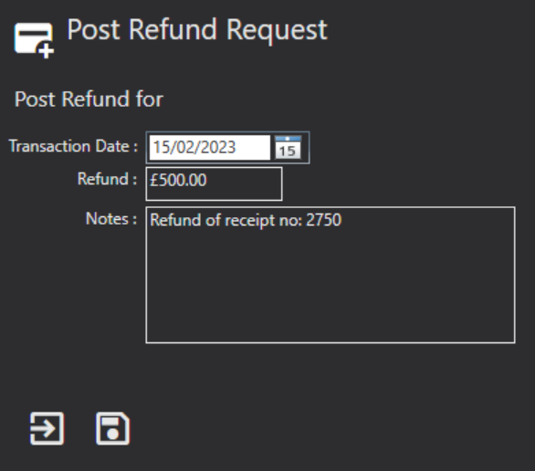Image resolution: width=535 pixels, height=471 pixels.
Task: Click the Refund label
Action: coord(107,179)
